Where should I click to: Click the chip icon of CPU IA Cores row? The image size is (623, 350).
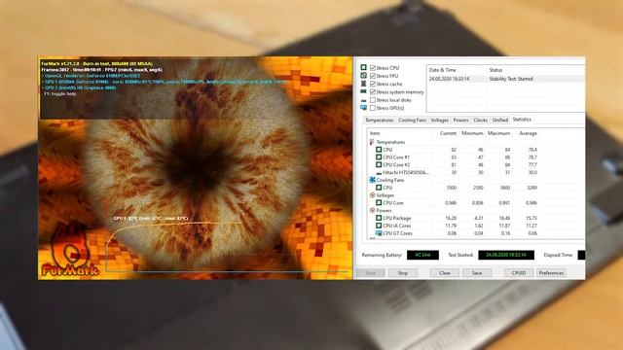[379, 226]
